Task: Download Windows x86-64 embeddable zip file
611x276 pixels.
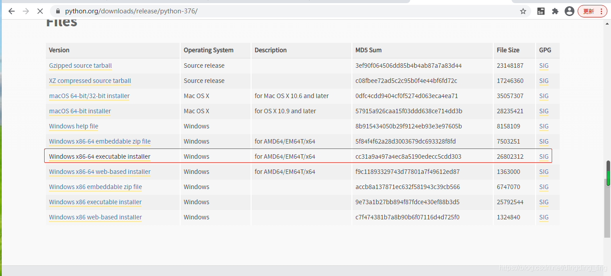Action: pos(100,141)
